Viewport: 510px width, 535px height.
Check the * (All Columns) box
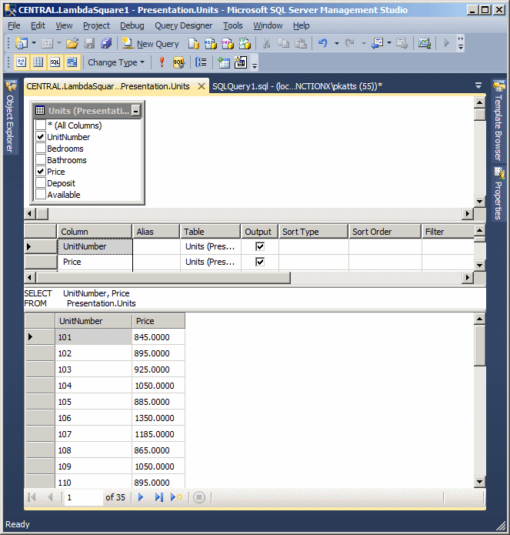click(x=41, y=125)
